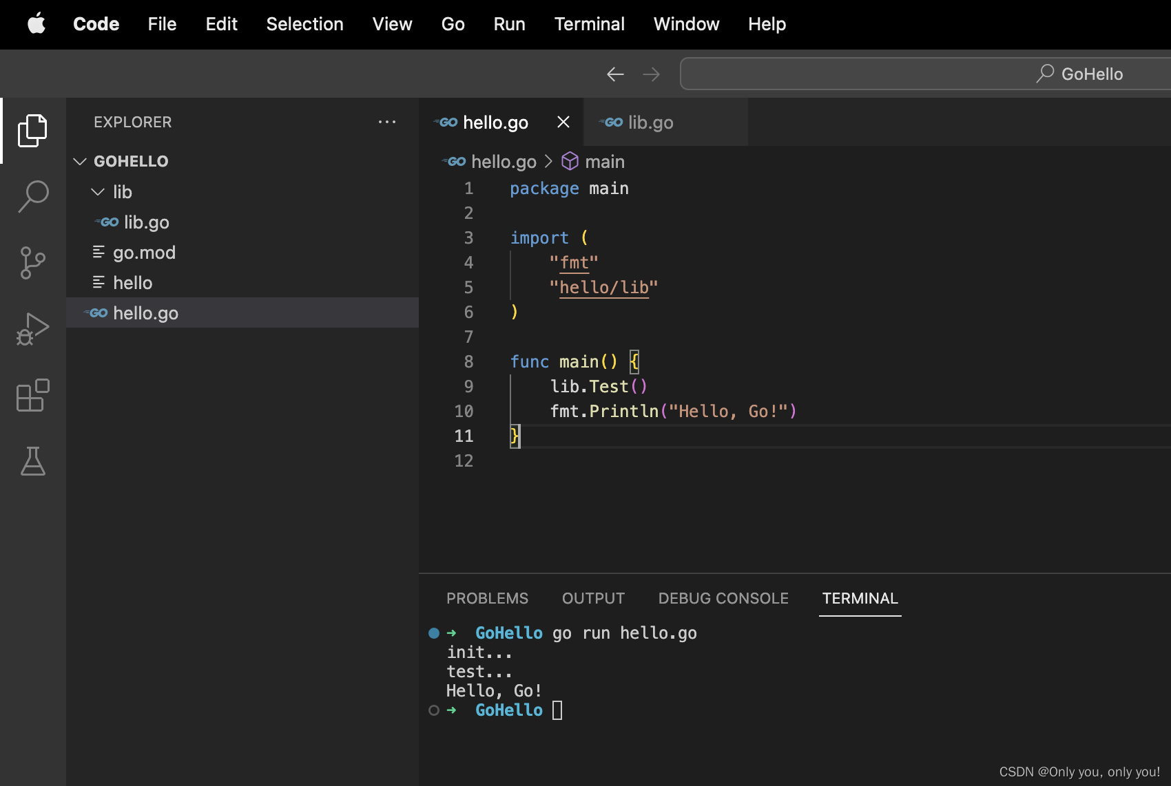
Task: Open the View menu
Action: point(392,23)
